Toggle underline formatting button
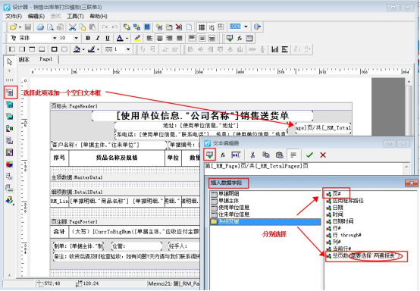Image resolution: width=420 pixels, height=291 pixels. [x=108, y=38]
